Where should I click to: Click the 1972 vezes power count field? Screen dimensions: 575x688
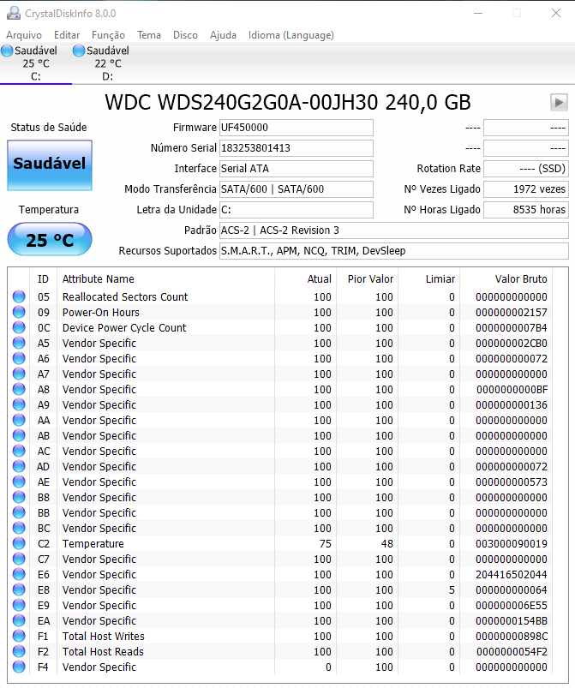526,189
